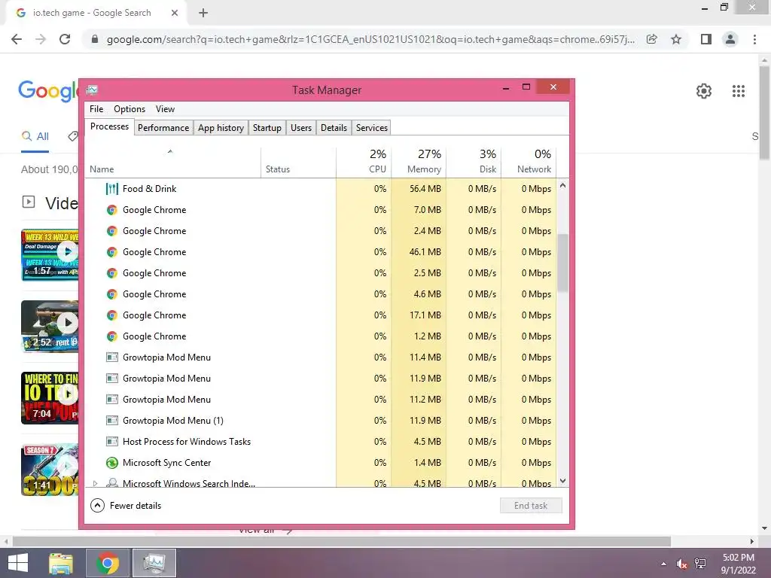The image size is (771, 578).
Task: Click the Host Process for Windows Tasks icon
Action: tap(112, 441)
